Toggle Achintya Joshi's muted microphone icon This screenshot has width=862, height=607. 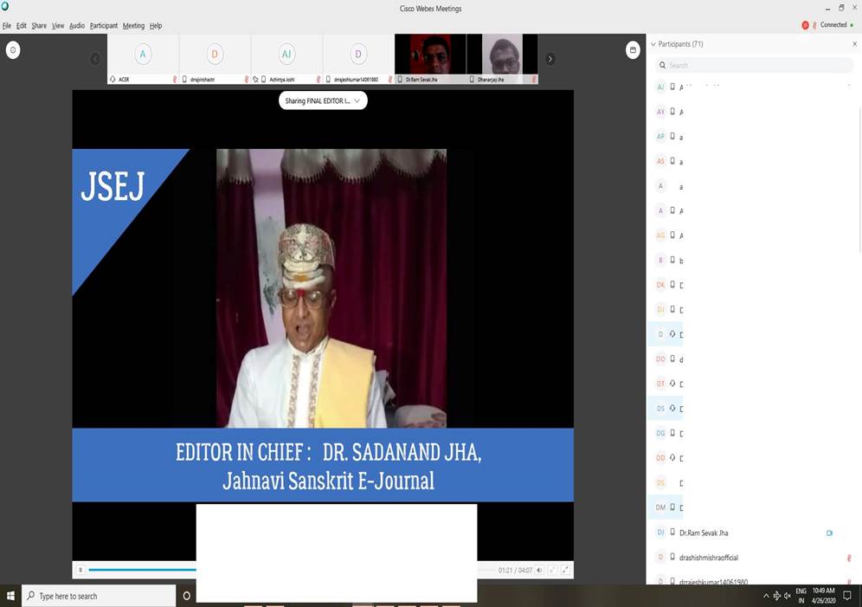coord(318,79)
